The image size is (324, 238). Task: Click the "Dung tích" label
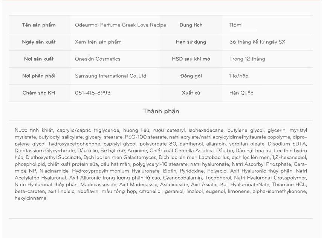(x=191, y=25)
